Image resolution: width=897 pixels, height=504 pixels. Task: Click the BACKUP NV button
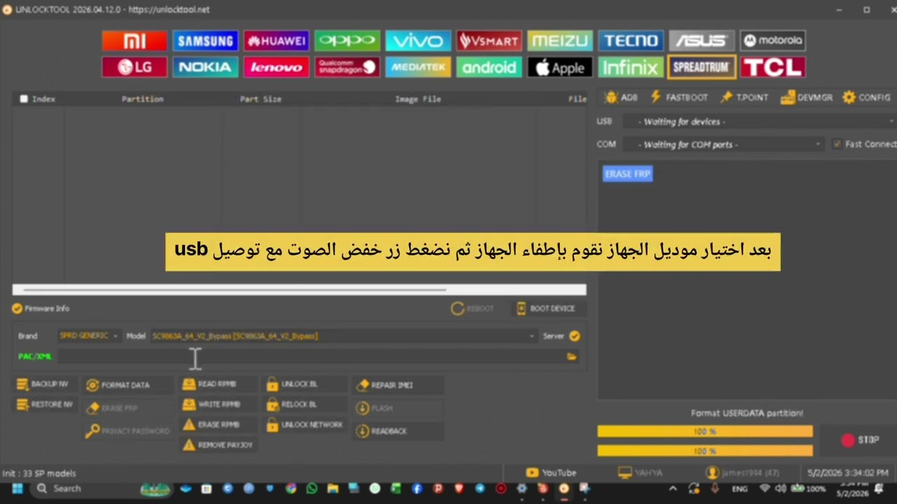44,384
